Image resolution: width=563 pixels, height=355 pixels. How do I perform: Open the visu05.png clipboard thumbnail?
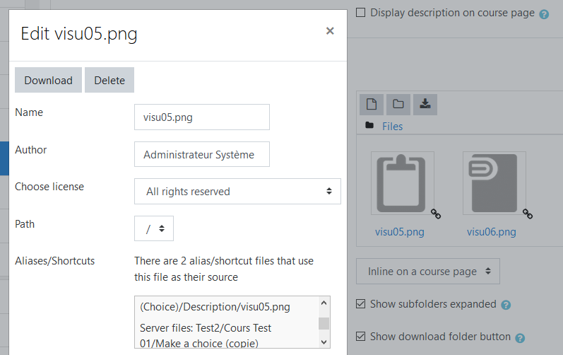click(x=402, y=183)
